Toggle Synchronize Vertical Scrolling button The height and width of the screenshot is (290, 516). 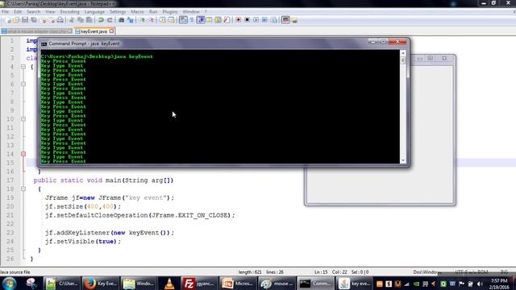[x=163, y=20]
